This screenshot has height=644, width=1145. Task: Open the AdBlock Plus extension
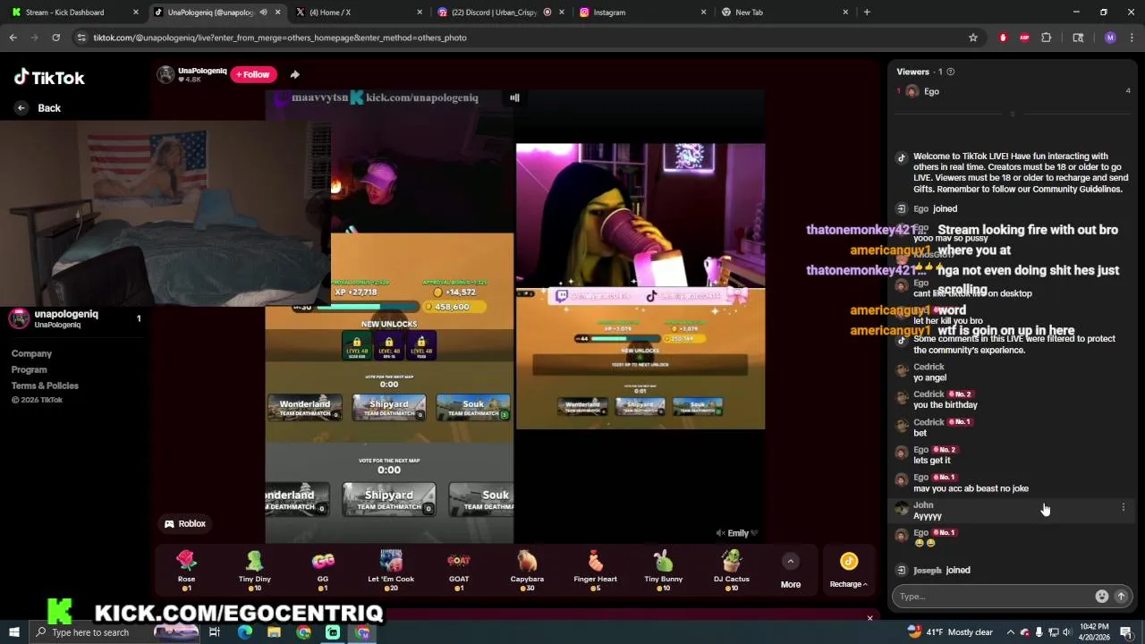tap(1024, 38)
